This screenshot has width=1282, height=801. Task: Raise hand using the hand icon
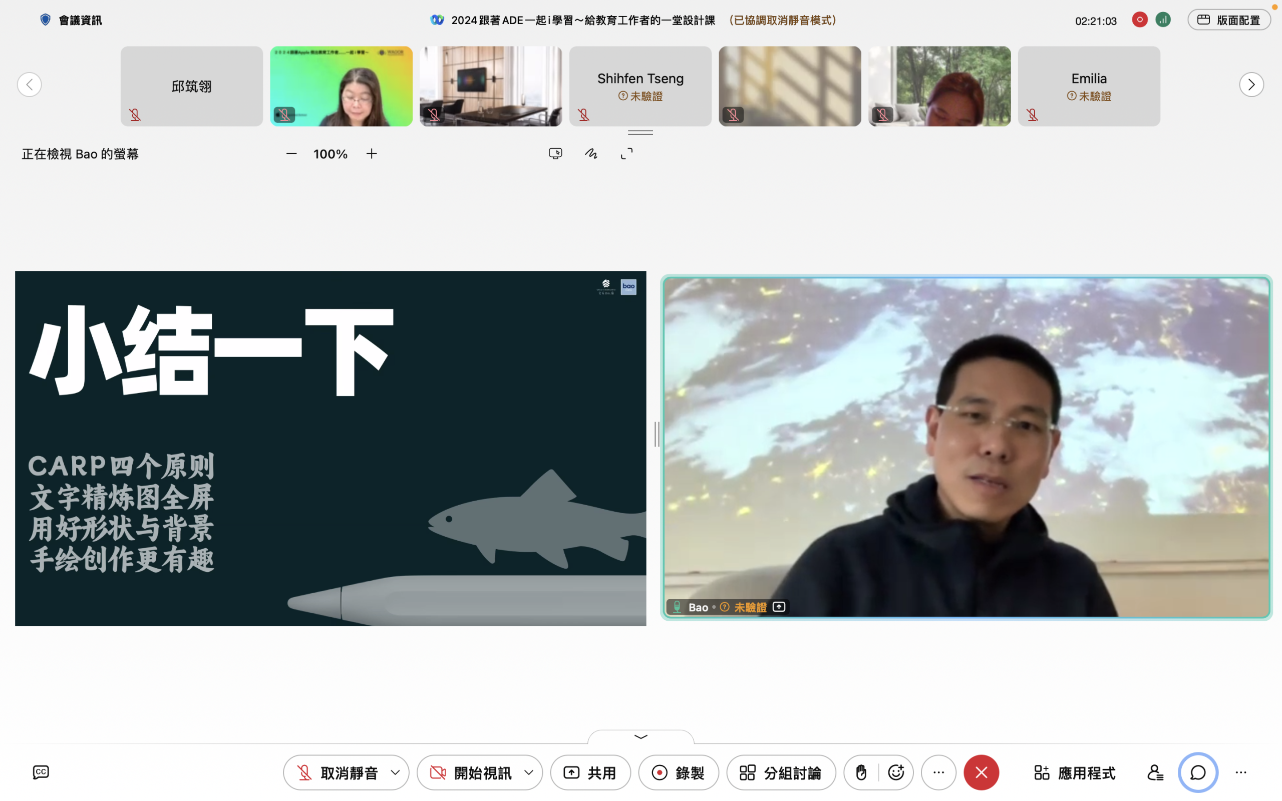click(x=861, y=772)
